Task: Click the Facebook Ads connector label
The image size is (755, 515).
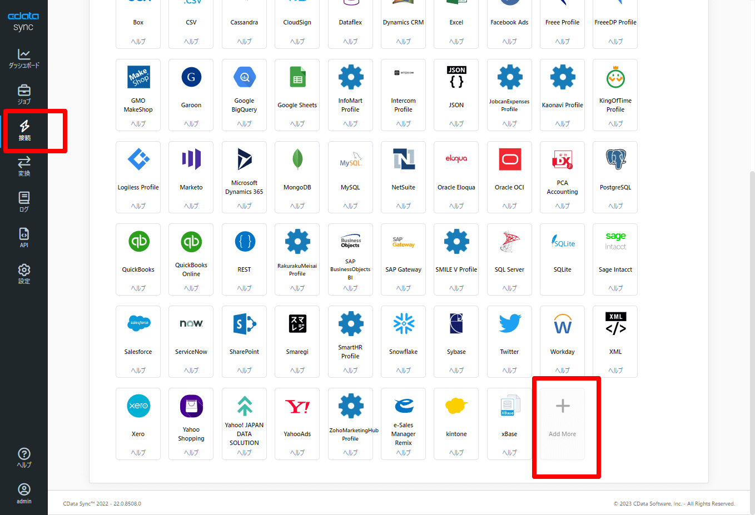Action: 510,23
